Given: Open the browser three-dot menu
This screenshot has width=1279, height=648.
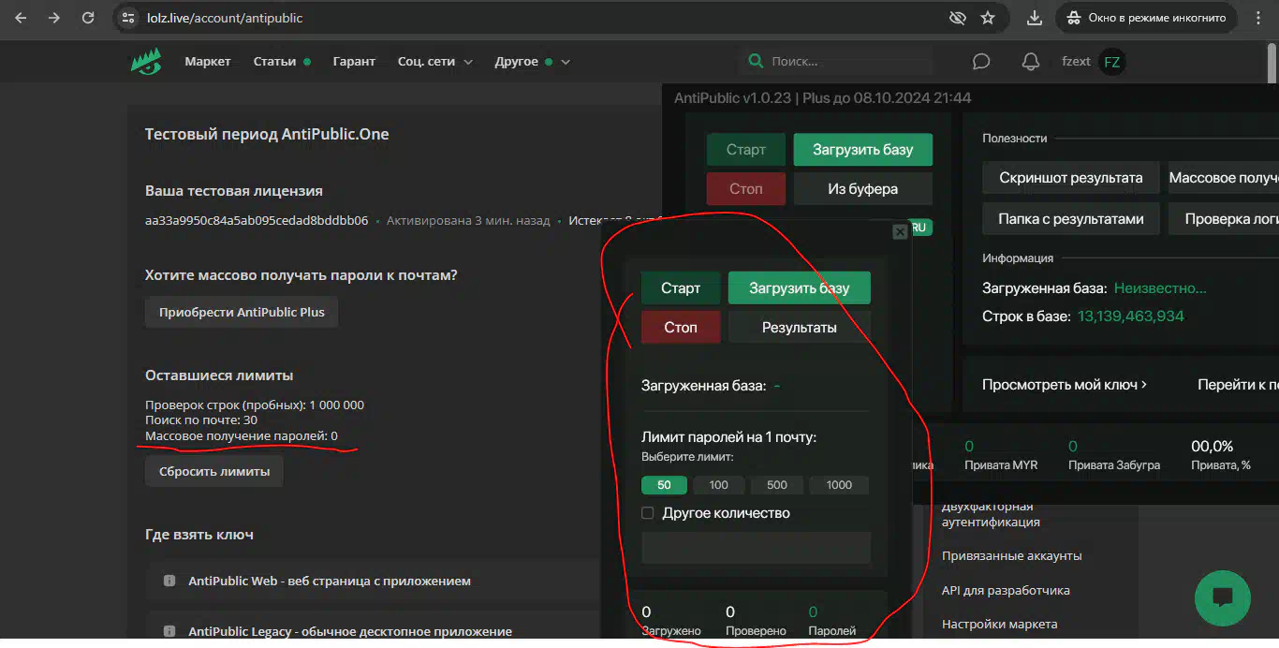Looking at the screenshot, I should click(1258, 18).
